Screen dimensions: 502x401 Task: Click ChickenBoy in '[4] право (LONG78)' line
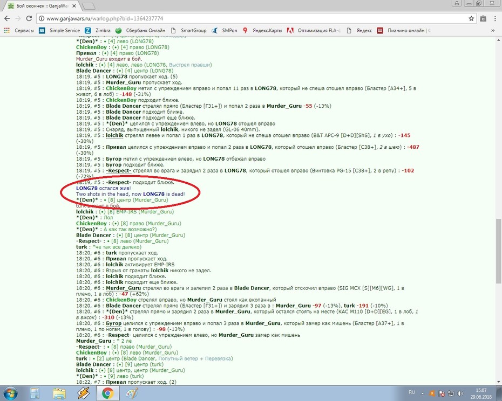pos(91,47)
